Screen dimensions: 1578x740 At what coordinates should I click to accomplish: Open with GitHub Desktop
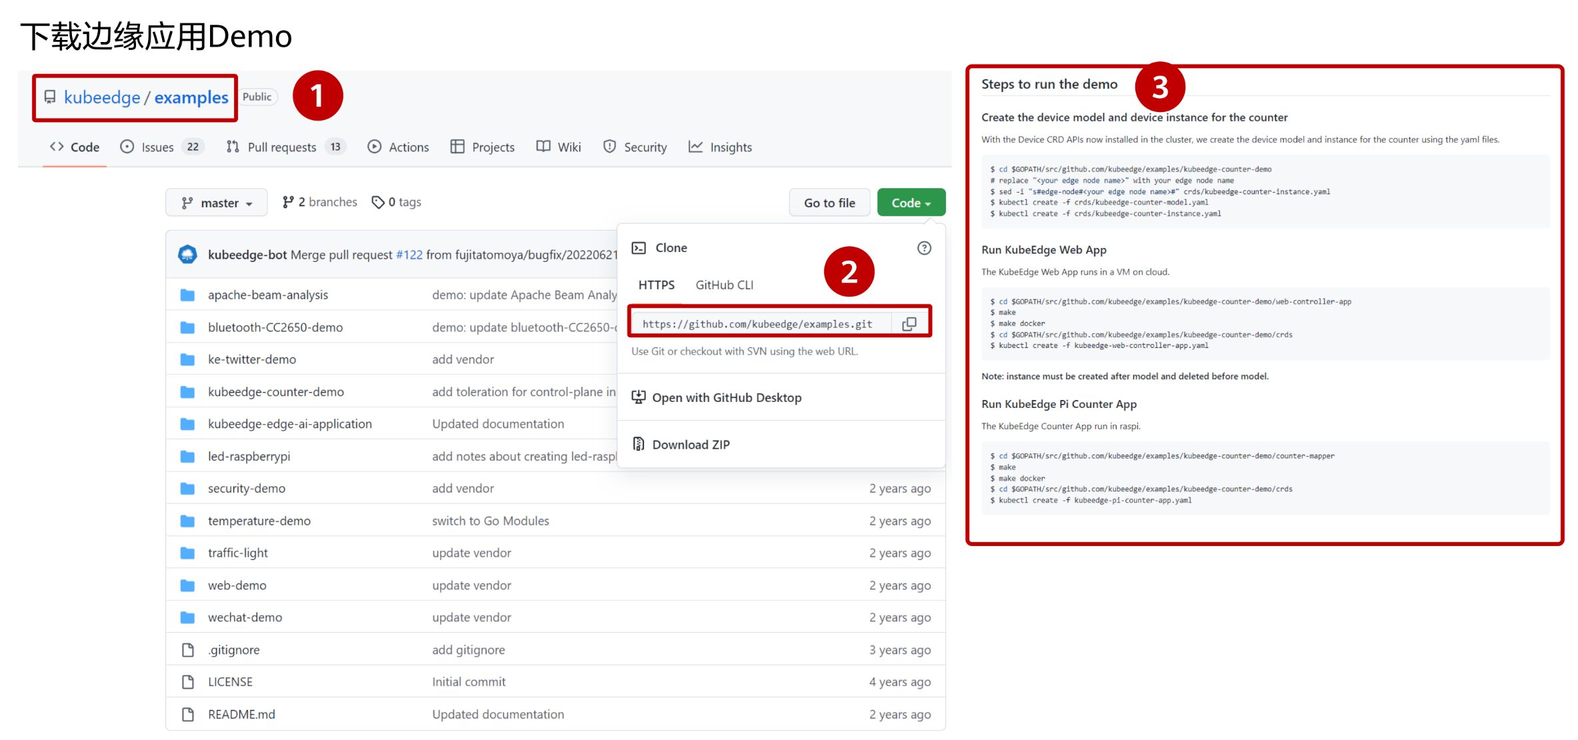click(726, 397)
